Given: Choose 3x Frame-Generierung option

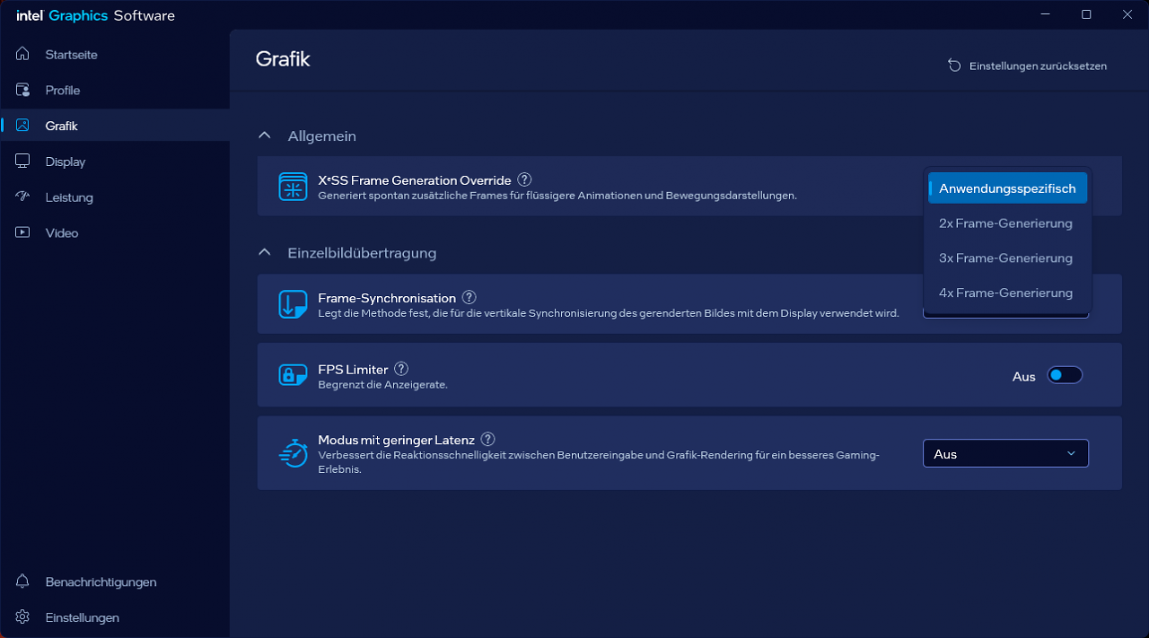Looking at the screenshot, I should pyautogui.click(x=1007, y=258).
